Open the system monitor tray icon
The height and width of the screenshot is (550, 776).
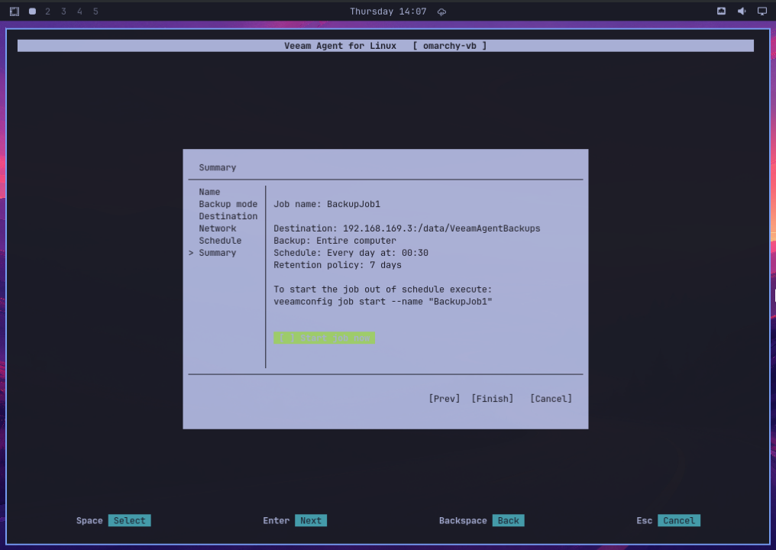pos(721,11)
